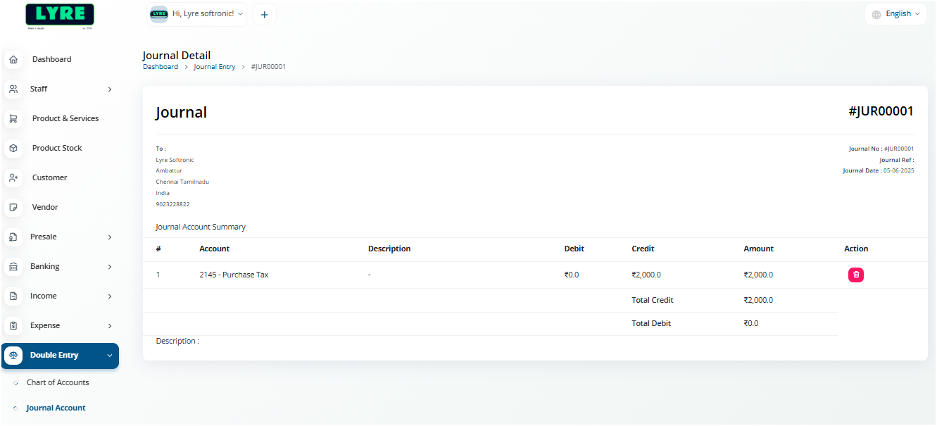The image size is (937, 426).
Task: Collapse the Double Entry menu
Action: (x=110, y=356)
